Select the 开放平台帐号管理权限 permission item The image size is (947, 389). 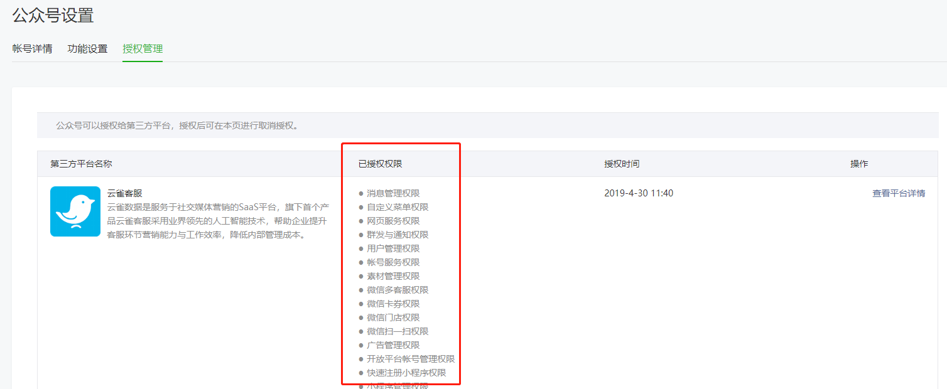click(411, 359)
